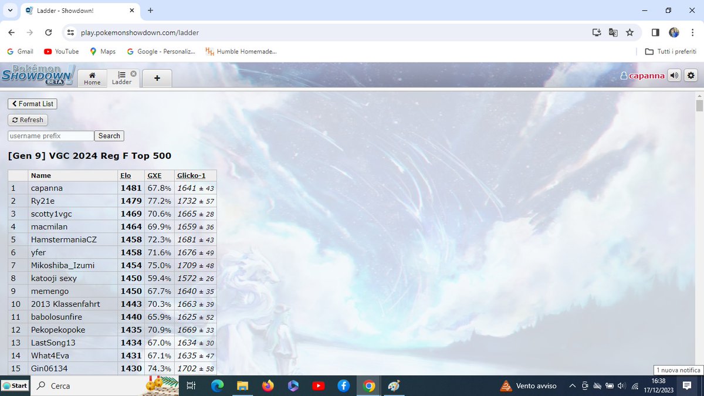Click the GXE column header
The width and height of the screenshot is (704, 396).
(x=154, y=175)
